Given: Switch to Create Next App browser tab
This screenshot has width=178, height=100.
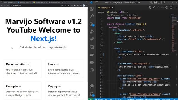Looking at the screenshot, I should 56,2.
